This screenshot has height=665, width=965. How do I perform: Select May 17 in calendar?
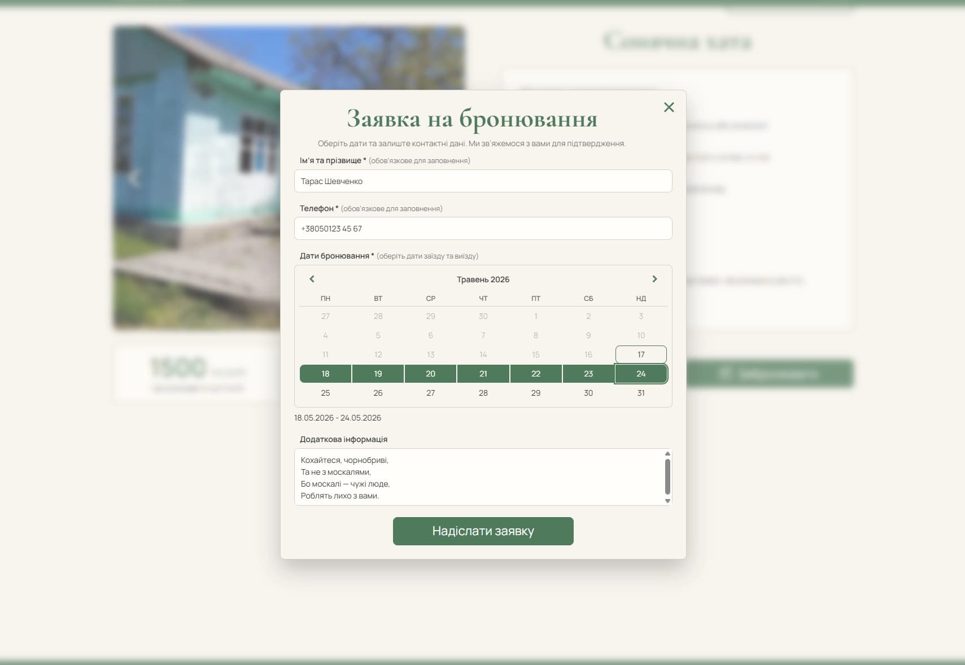(x=641, y=355)
